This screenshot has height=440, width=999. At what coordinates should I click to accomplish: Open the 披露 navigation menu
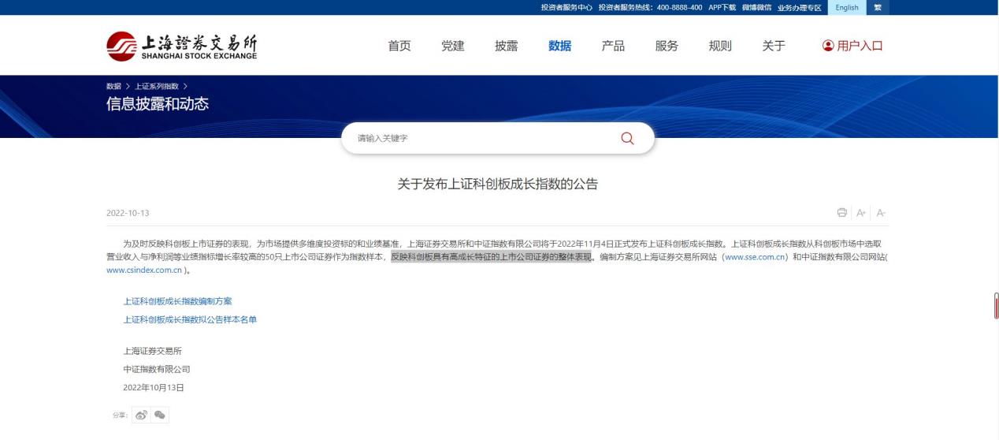click(x=506, y=46)
